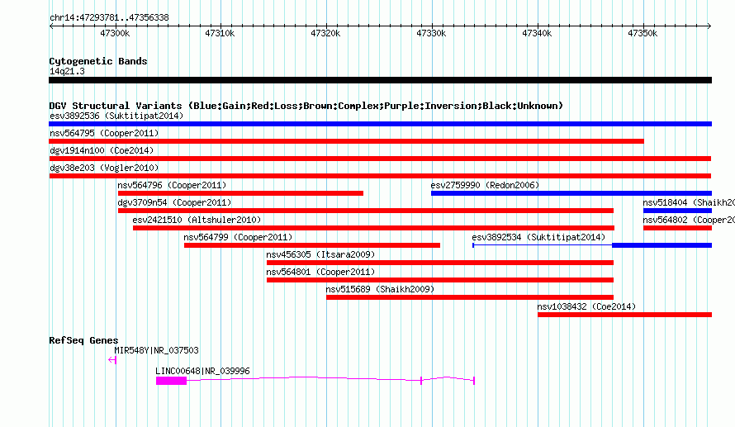
Task: Open esv3892534 (Suktitipat2014) variant label
Action: point(538,237)
